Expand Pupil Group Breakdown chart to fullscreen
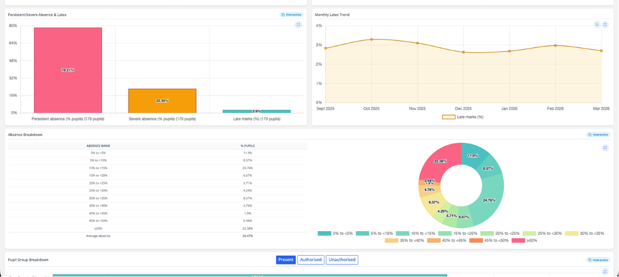The image size is (619, 277). click(x=605, y=271)
